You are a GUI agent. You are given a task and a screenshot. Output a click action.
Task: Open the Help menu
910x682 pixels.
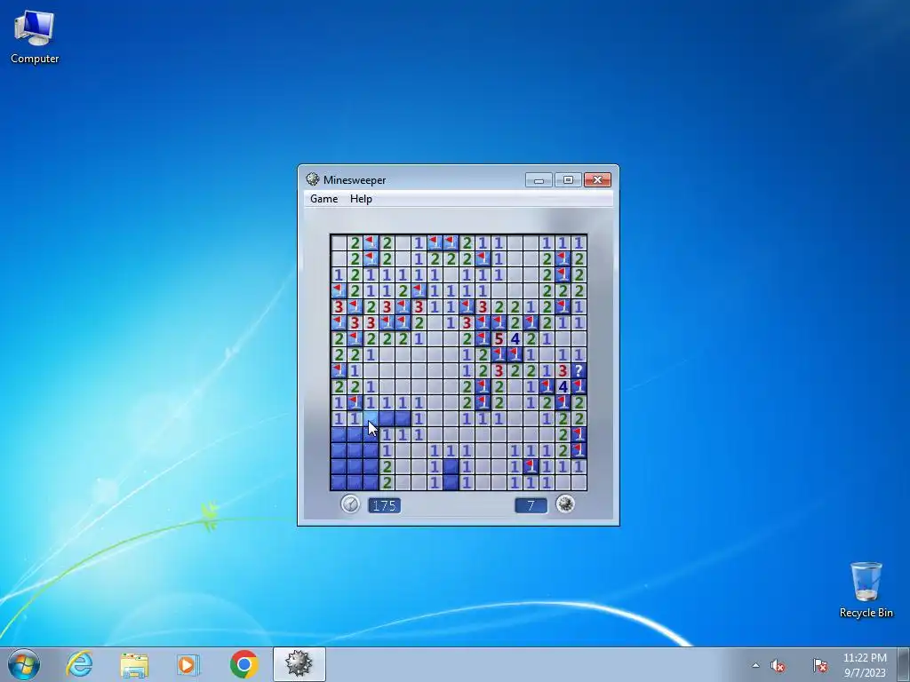pyautogui.click(x=361, y=199)
